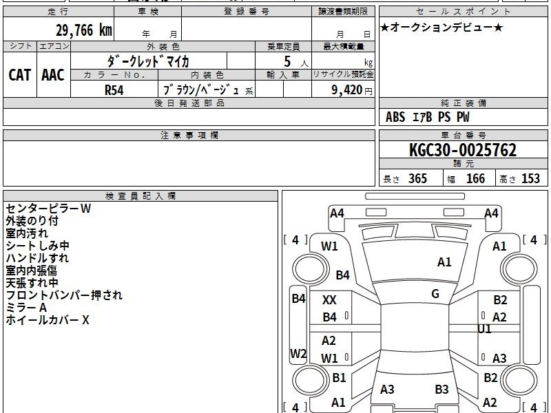Click the "エアコン" header cell
Screen dimensions: 551x413
click(x=54, y=46)
